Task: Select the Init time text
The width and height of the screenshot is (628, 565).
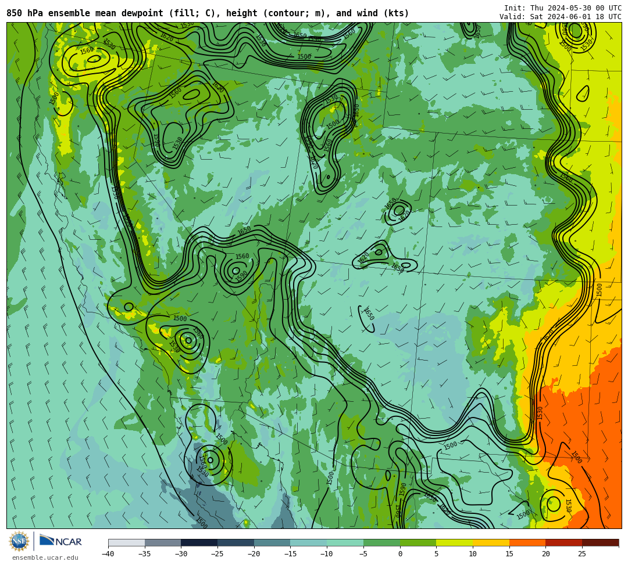Action: [563, 8]
